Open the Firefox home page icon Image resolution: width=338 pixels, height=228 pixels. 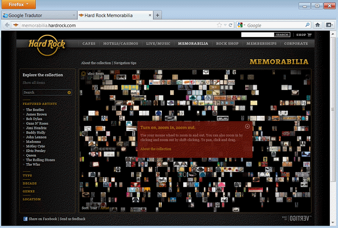point(317,25)
